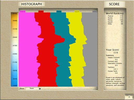Select the France legend label

23,11
